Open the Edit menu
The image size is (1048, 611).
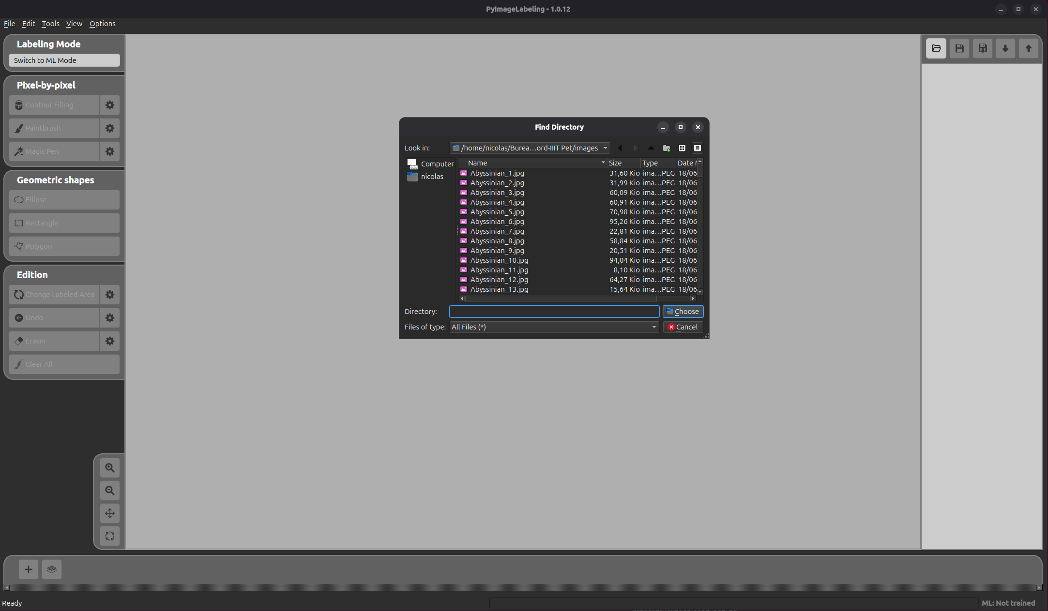pyautogui.click(x=29, y=23)
